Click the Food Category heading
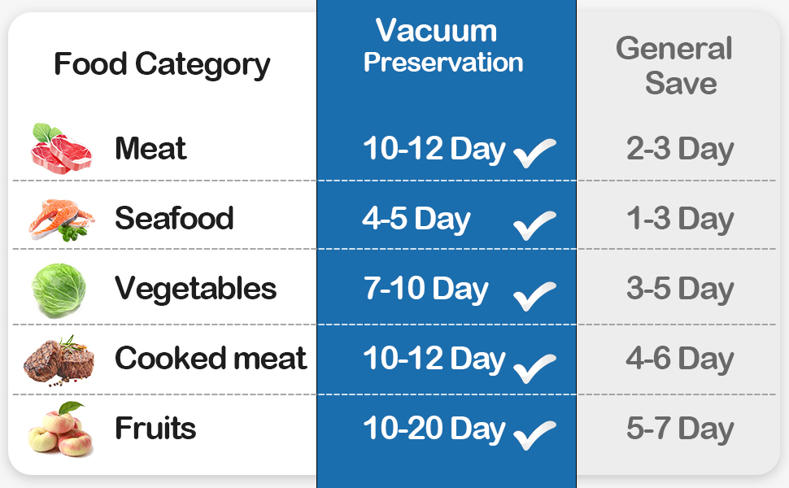Screen dimensions: 789x488 pyautogui.click(x=162, y=63)
